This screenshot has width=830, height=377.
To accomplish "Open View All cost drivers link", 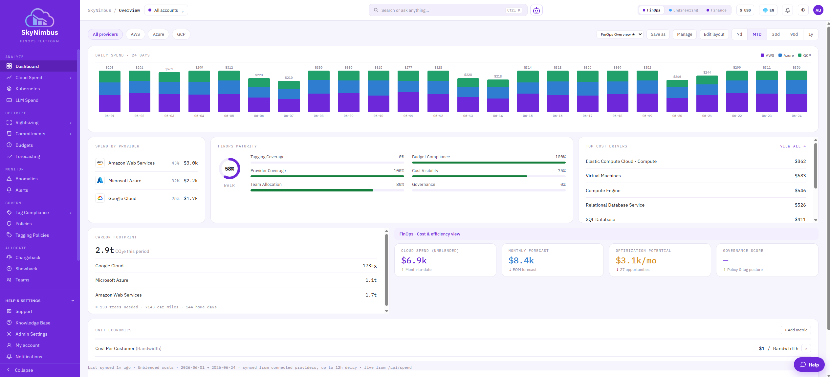I will [x=793, y=146].
